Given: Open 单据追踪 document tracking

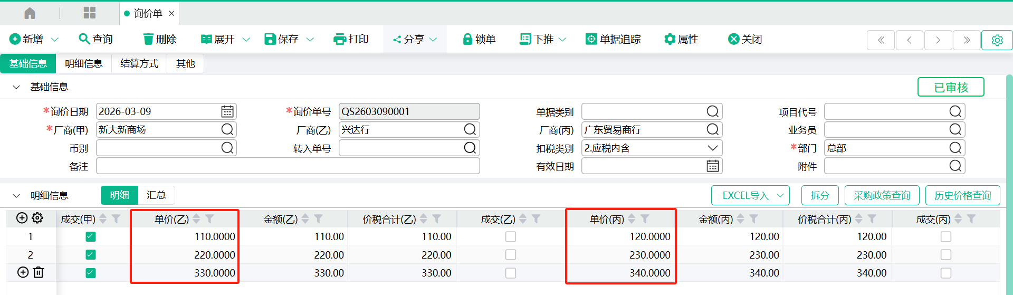Looking at the screenshot, I should (613, 39).
